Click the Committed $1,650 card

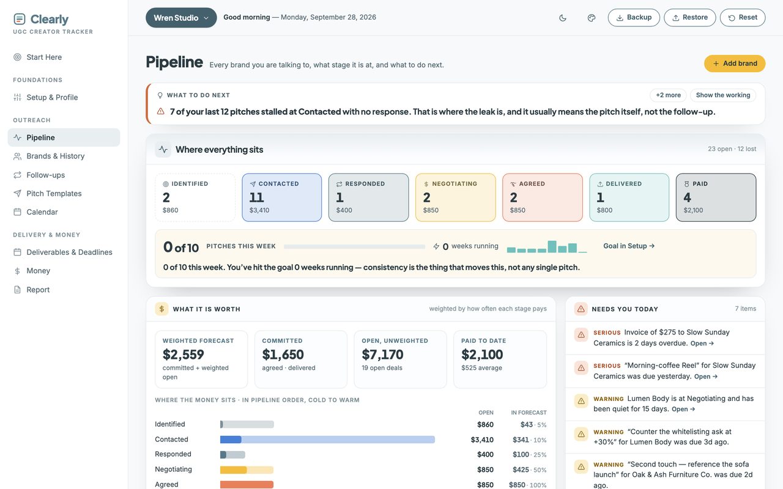coord(301,359)
